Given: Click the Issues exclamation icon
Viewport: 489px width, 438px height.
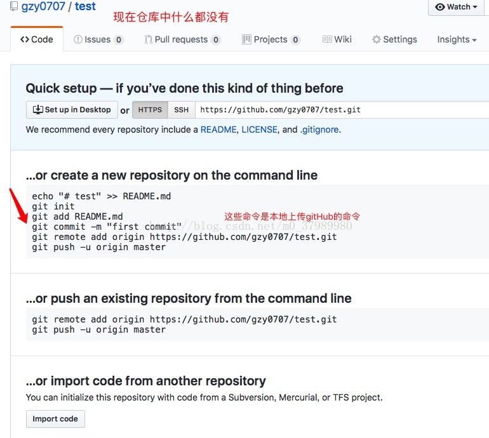Looking at the screenshot, I should click(x=77, y=39).
